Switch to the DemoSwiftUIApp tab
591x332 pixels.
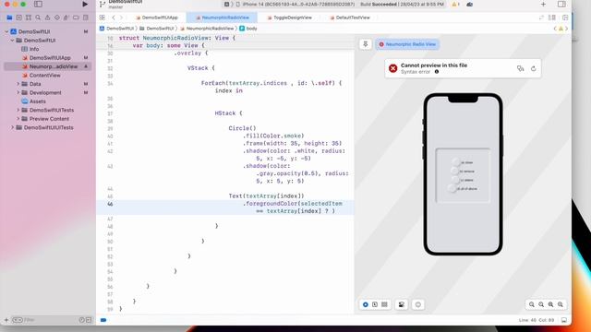pyautogui.click(x=156, y=18)
